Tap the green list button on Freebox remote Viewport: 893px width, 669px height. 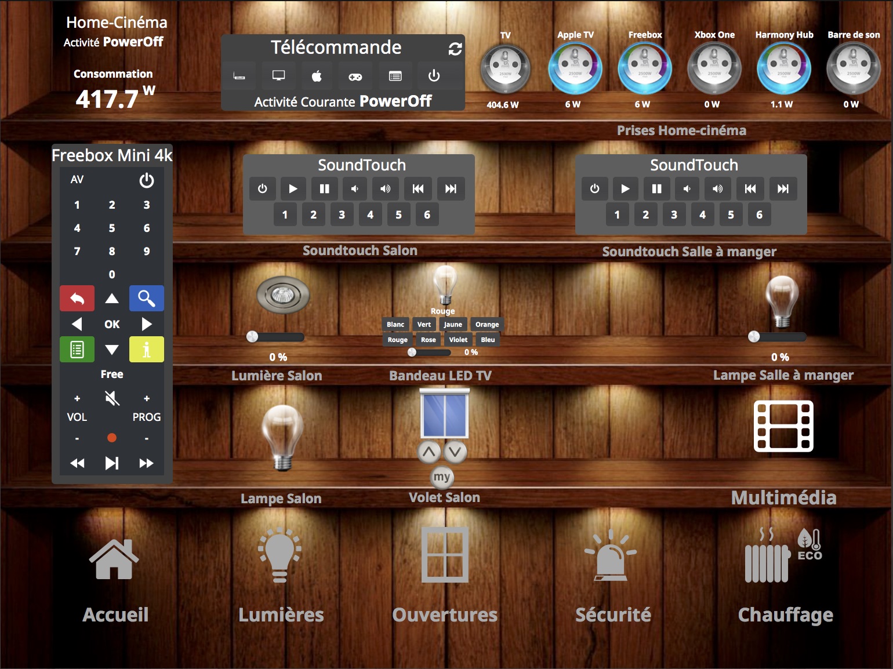click(x=77, y=350)
